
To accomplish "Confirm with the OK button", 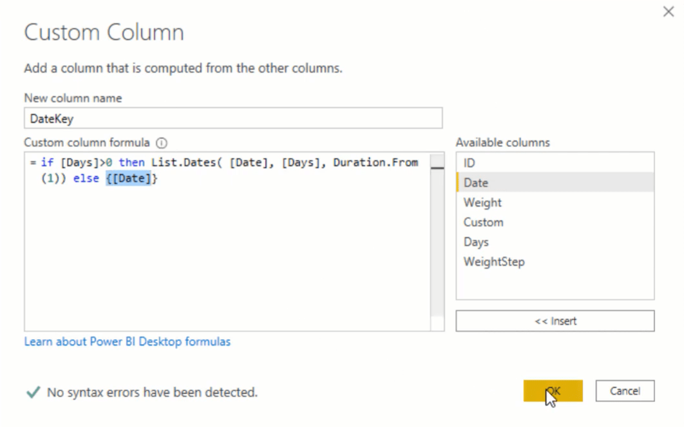I will coord(553,391).
